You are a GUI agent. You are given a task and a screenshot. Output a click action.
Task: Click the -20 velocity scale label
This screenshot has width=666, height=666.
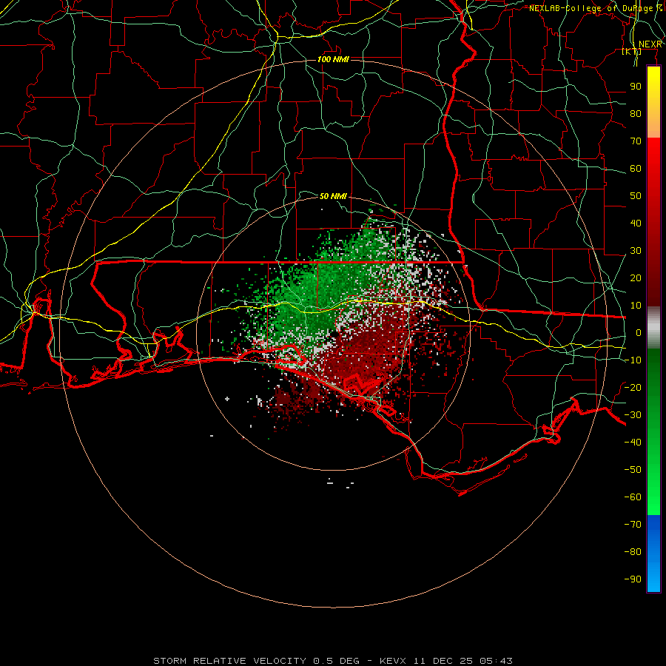633,388
